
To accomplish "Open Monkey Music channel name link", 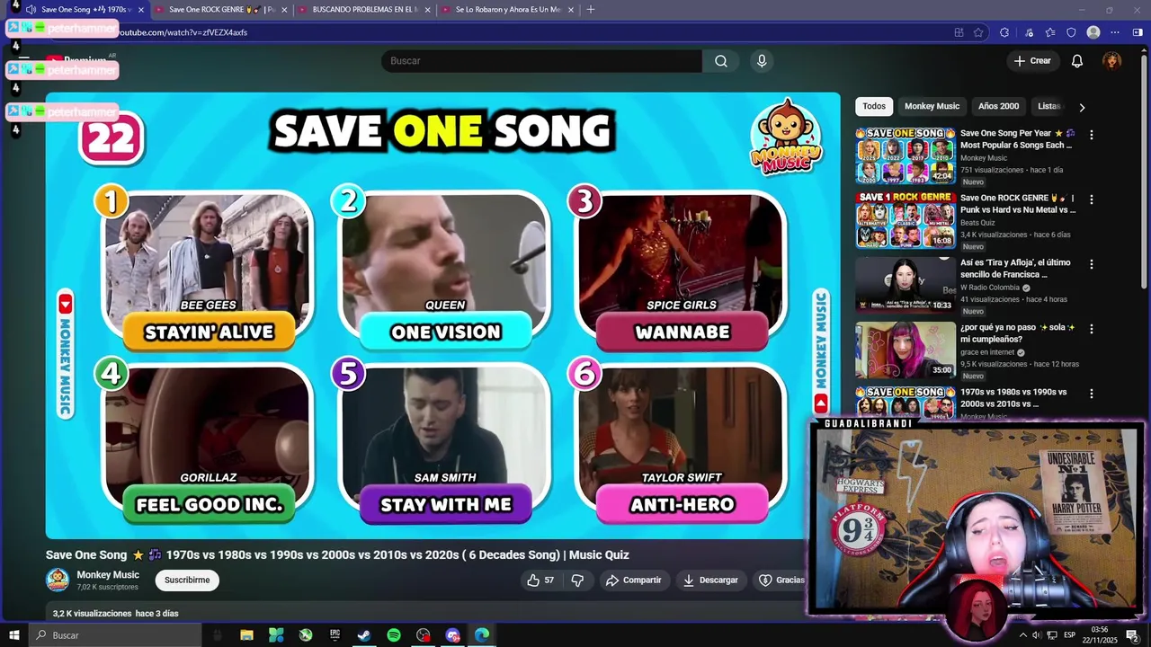I will point(108,575).
